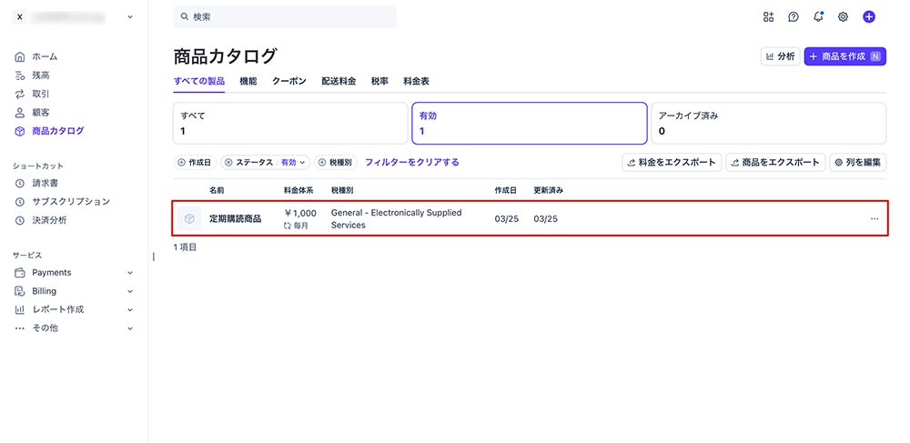910x443 pixels.
Task: Go to ホーム in the sidebar
Action: click(44, 56)
